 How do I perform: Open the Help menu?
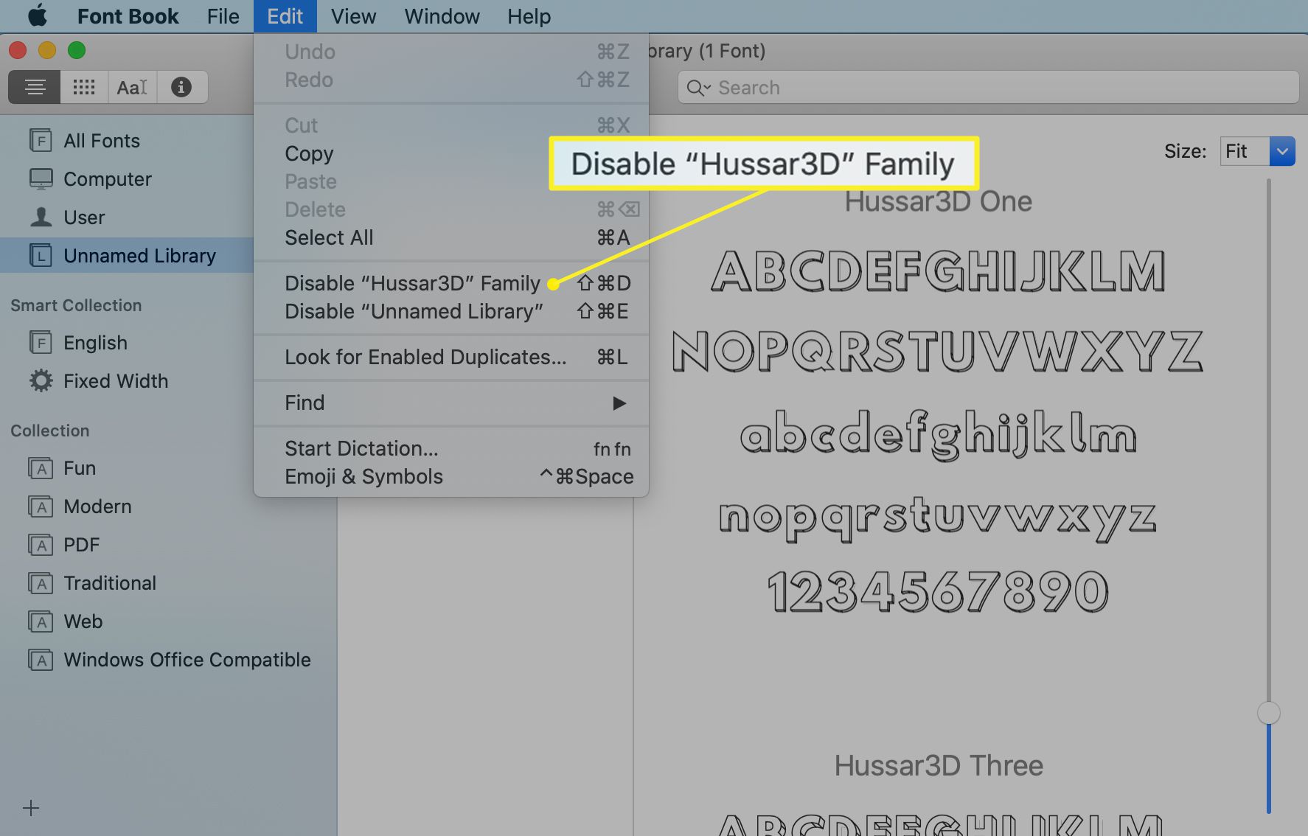(x=529, y=16)
